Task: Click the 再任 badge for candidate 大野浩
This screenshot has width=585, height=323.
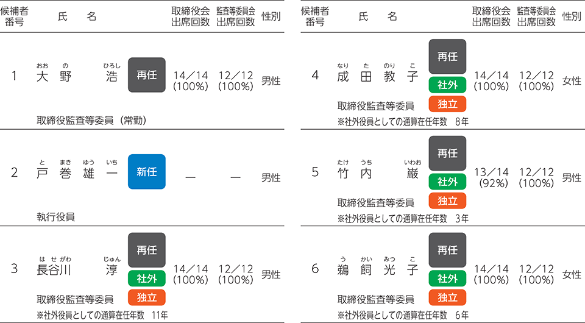Action: pyautogui.click(x=147, y=75)
